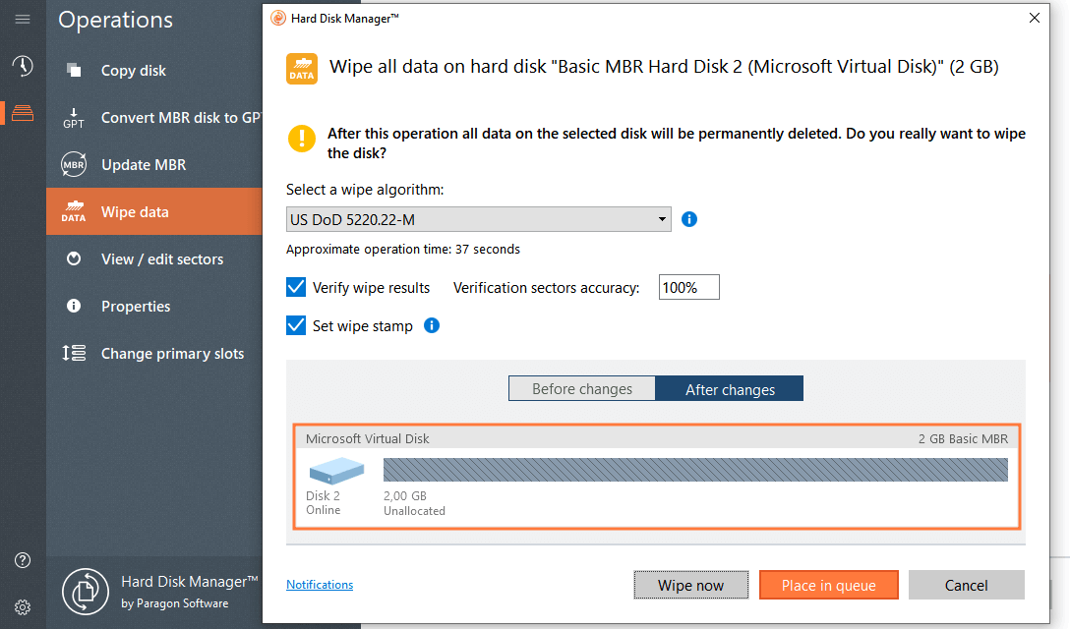Screen dimensions: 1070x629
Task: Open the help question mark icon
Action: click(23, 560)
